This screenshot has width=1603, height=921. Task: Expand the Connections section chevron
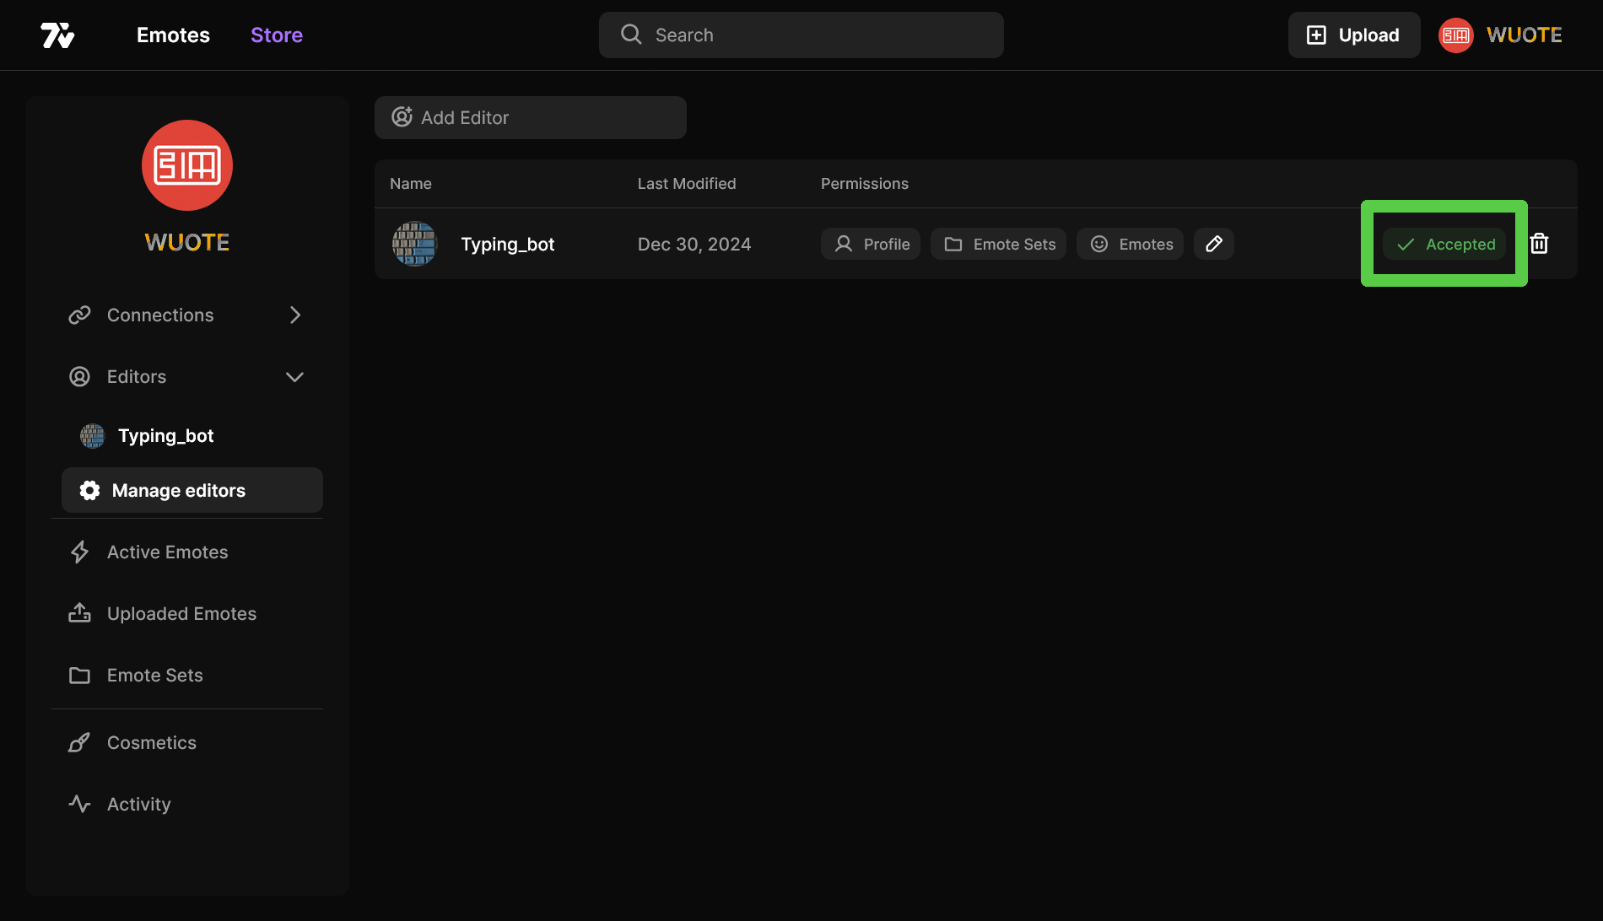click(x=294, y=315)
